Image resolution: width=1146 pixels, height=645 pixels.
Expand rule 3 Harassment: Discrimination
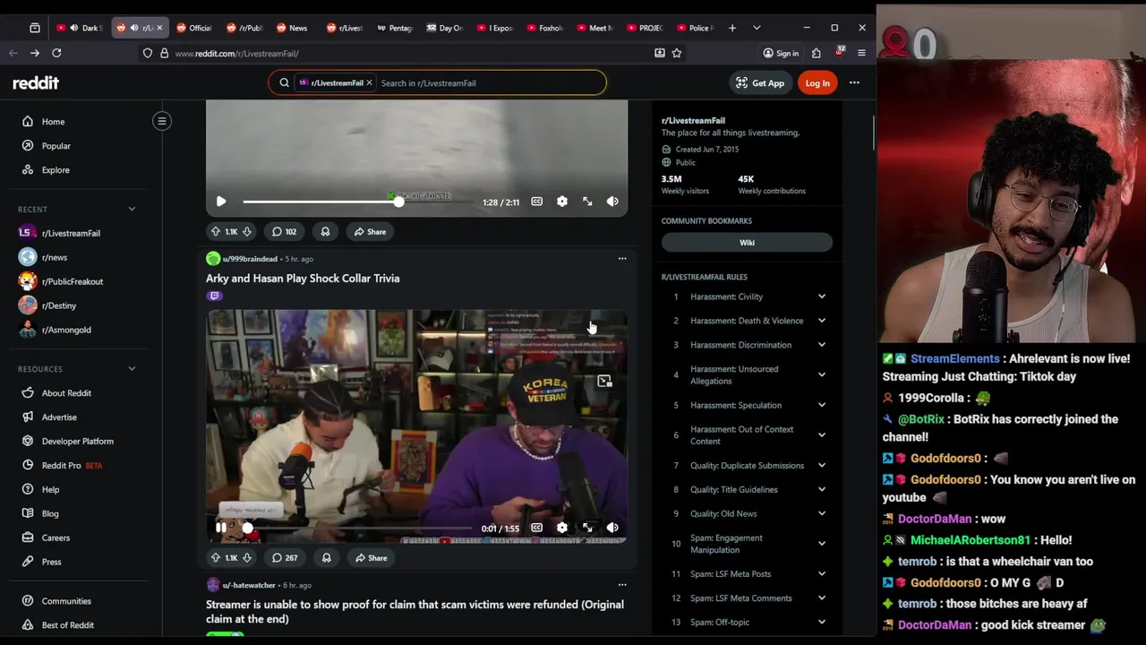tap(821, 345)
